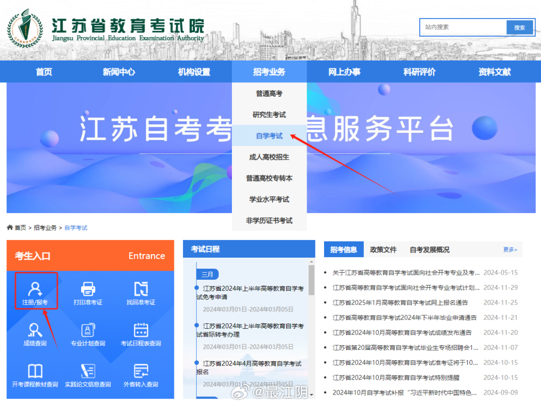Viewport: 541px width, 405px height.
Task: Open the 2025年1月网上报名通告 notice
Action: tap(400, 302)
